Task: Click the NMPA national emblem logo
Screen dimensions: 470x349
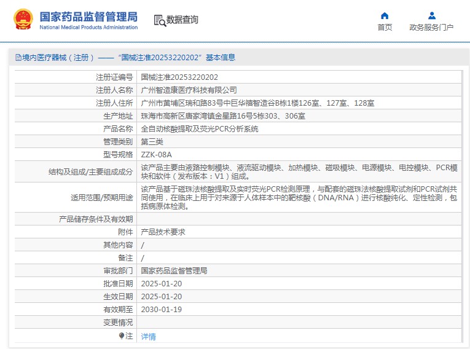Action: tap(23, 20)
